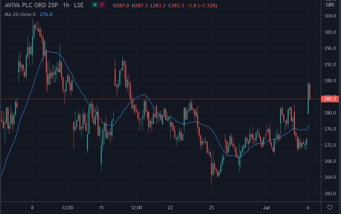Select the MA 20 close 0 indicator legend
Screen dimensions: 341x214
(x=20, y=14)
